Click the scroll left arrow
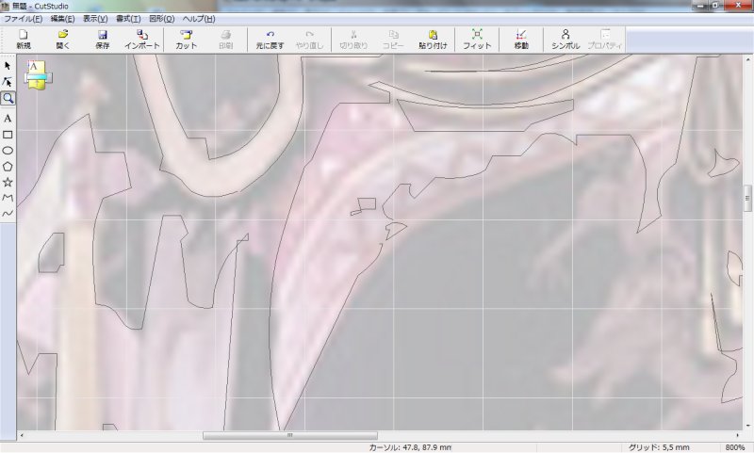 [22, 435]
